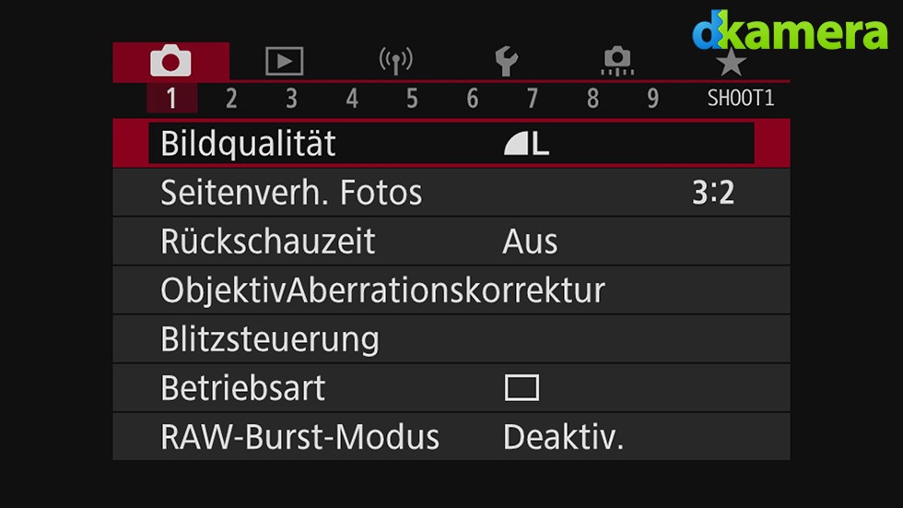The width and height of the screenshot is (903, 508).
Task: Open the Bildqualität setting
Action: [451, 144]
